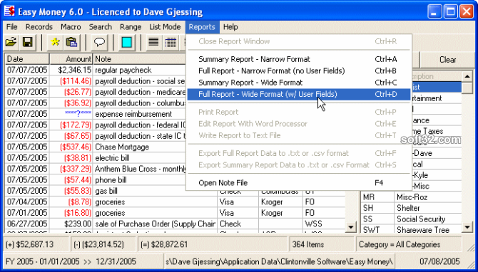Select Summary Report - Wide Format
Screen dimensions: 478x272
[x=298, y=83]
